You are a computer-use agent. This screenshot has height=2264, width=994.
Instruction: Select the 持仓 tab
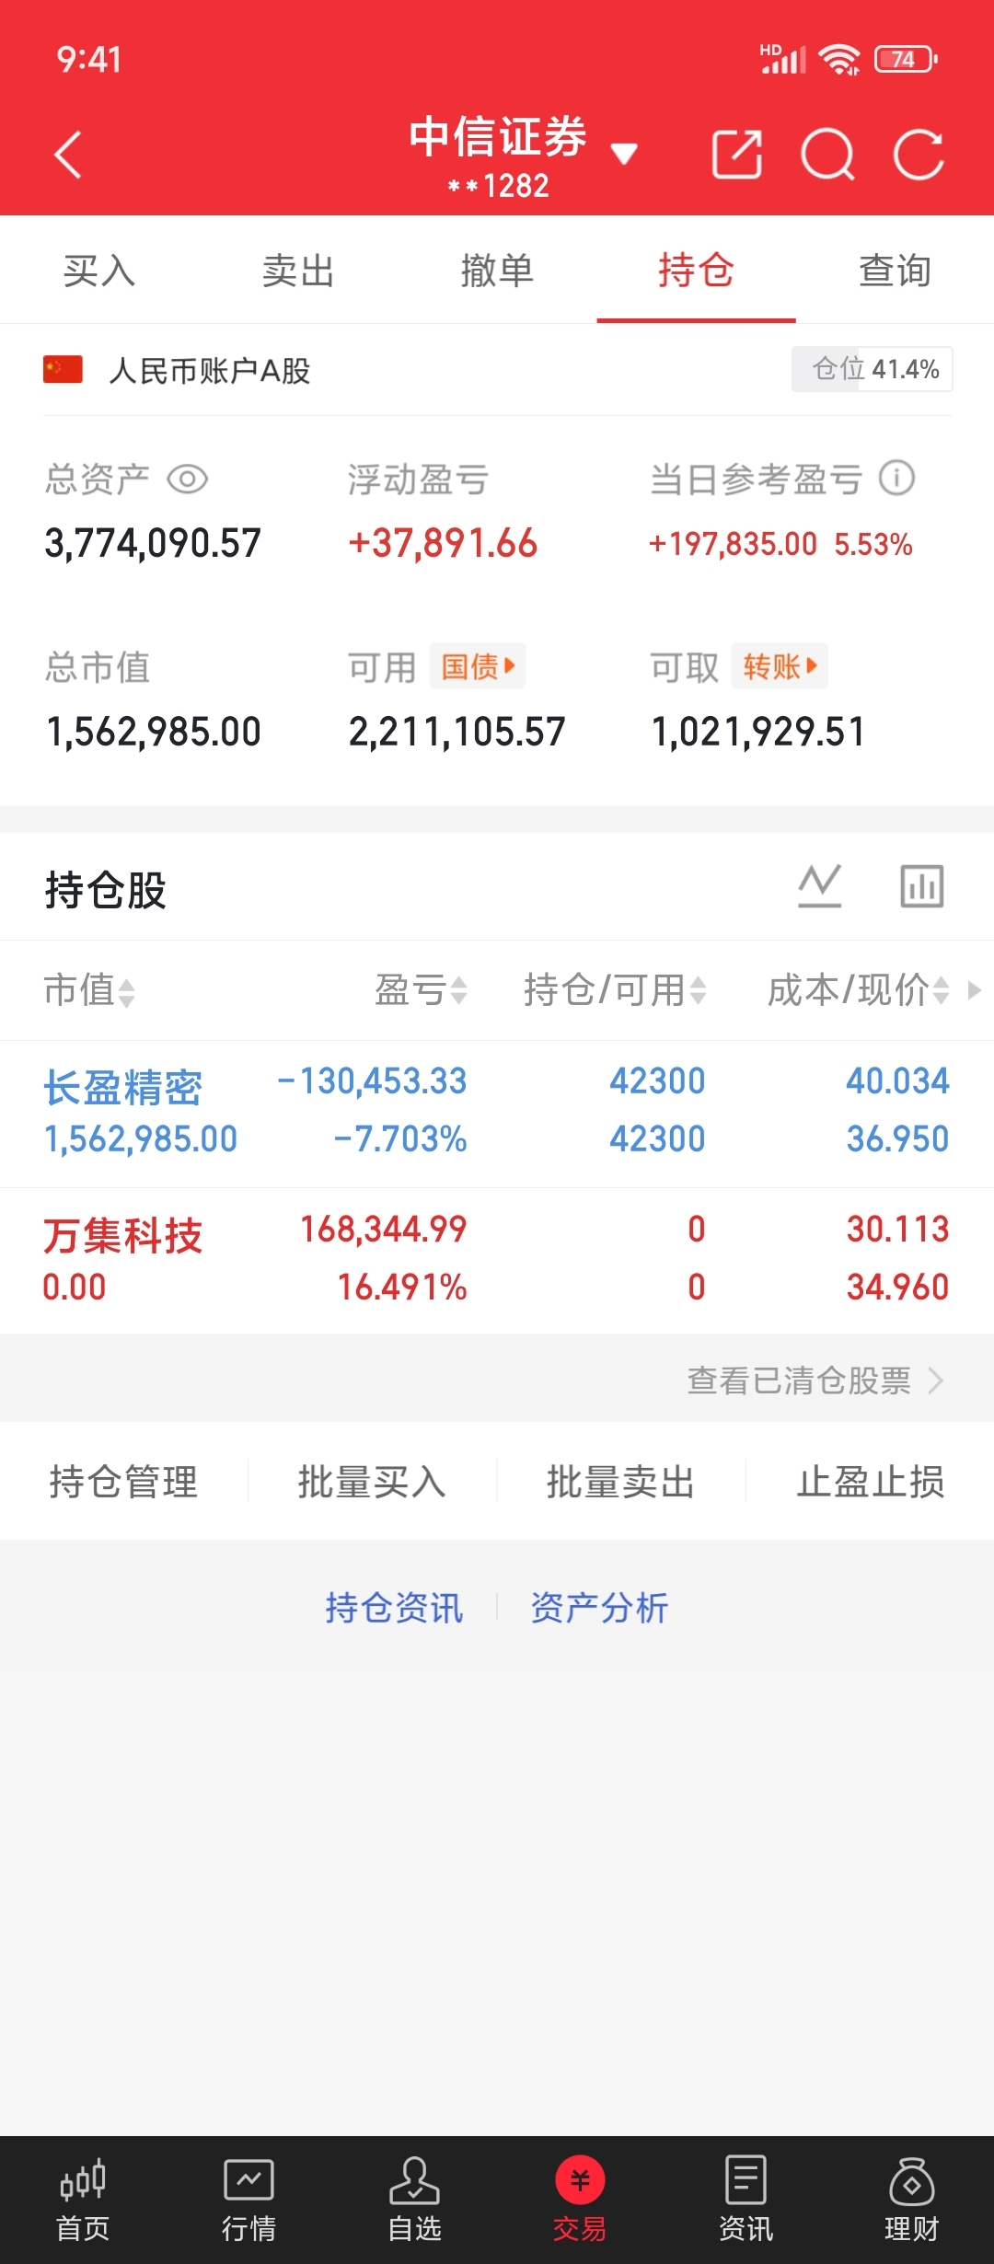pos(696,271)
